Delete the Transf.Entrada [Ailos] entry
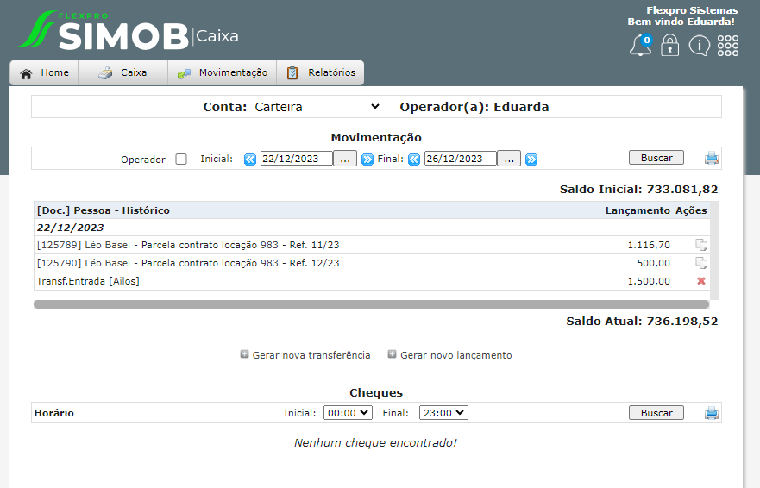The image size is (760, 488). 701,281
